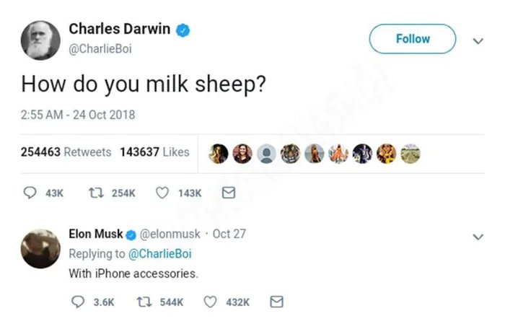Image resolution: width=505 pixels, height=324 pixels.
Task: Open the bearded profile photo in the header
Action: (x=41, y=40)
